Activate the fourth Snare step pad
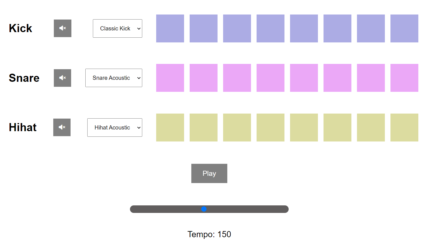This screenshot has height=245, width=432. [x=270, y=78]
